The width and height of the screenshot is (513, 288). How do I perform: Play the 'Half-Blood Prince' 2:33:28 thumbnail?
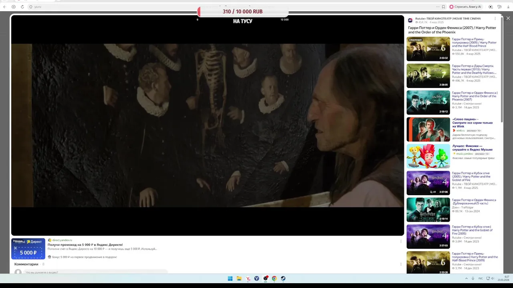click(428, 262)
